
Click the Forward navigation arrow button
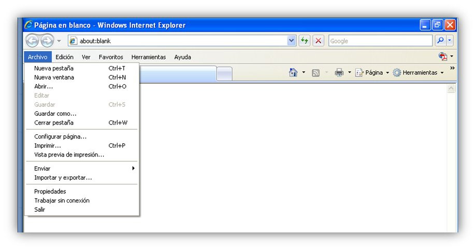(47, 41)
